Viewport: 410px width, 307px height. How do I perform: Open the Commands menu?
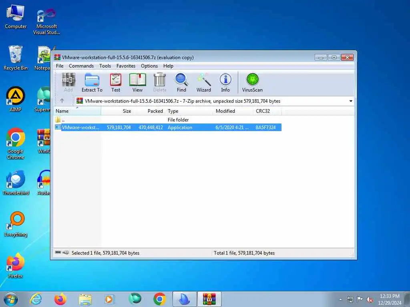point(81,66)
